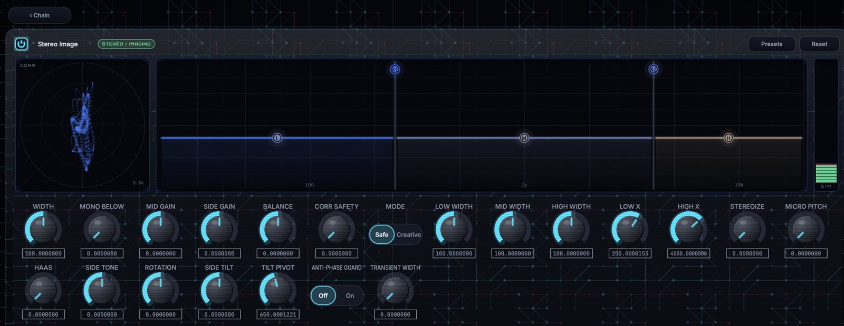
Task: Toggle the Stereo Image power button
Action: 21,44
